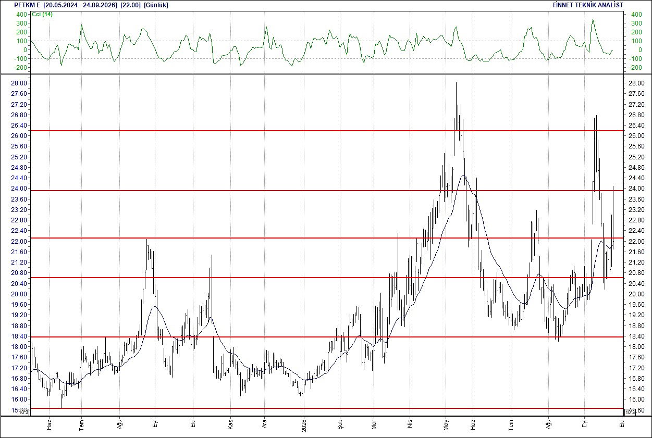Click the 300 value on right CCI axis
The image size is (652, 438).
636,23
